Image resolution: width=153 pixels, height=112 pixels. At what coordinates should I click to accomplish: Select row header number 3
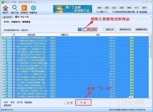tap(6, 43)
